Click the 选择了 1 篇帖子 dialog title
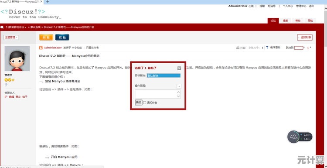The width and height of the screenshot is (327, 168). 146,68
